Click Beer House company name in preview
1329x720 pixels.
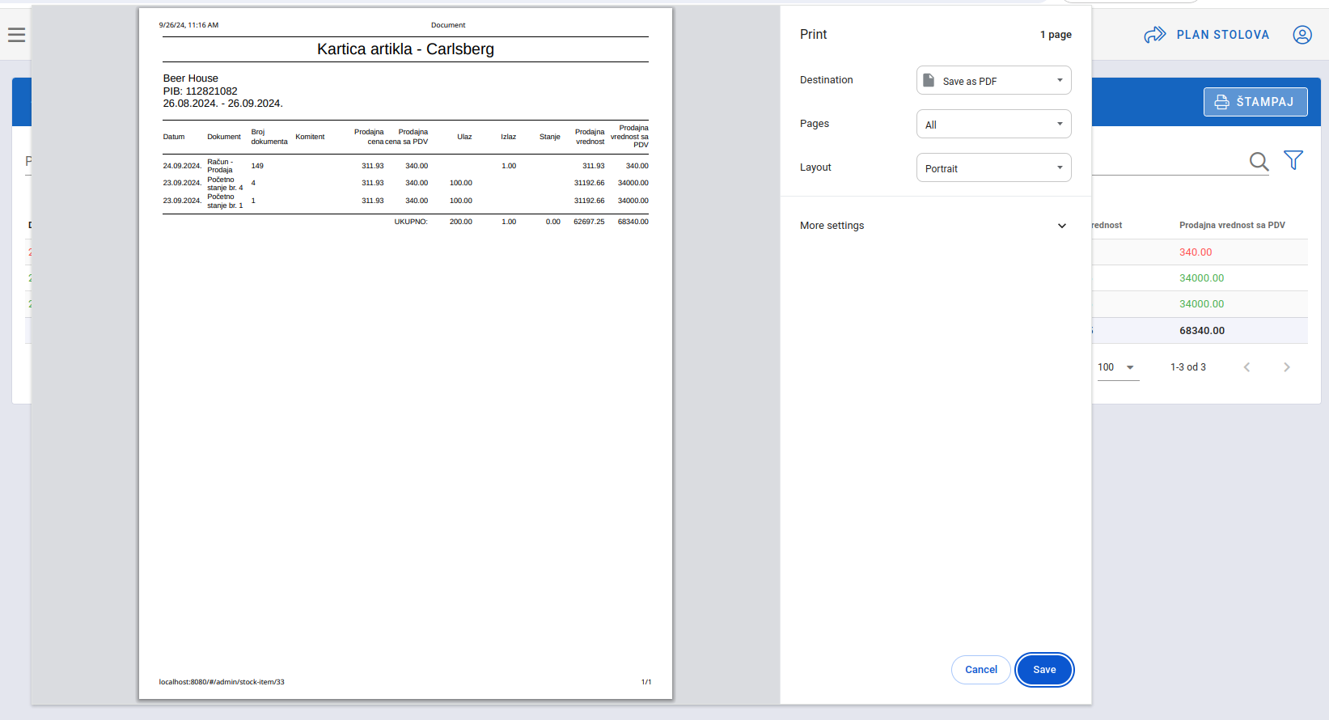tap(191, 78)
